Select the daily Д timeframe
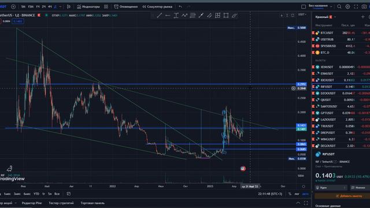This screenshot has height=208, width=370. pyautogui.click(x=55, y=6)
